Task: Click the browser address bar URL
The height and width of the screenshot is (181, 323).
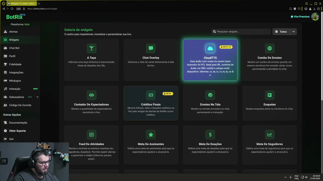Action: 42,9
